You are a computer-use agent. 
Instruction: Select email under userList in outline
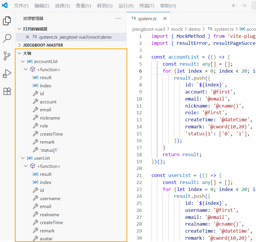71,206
